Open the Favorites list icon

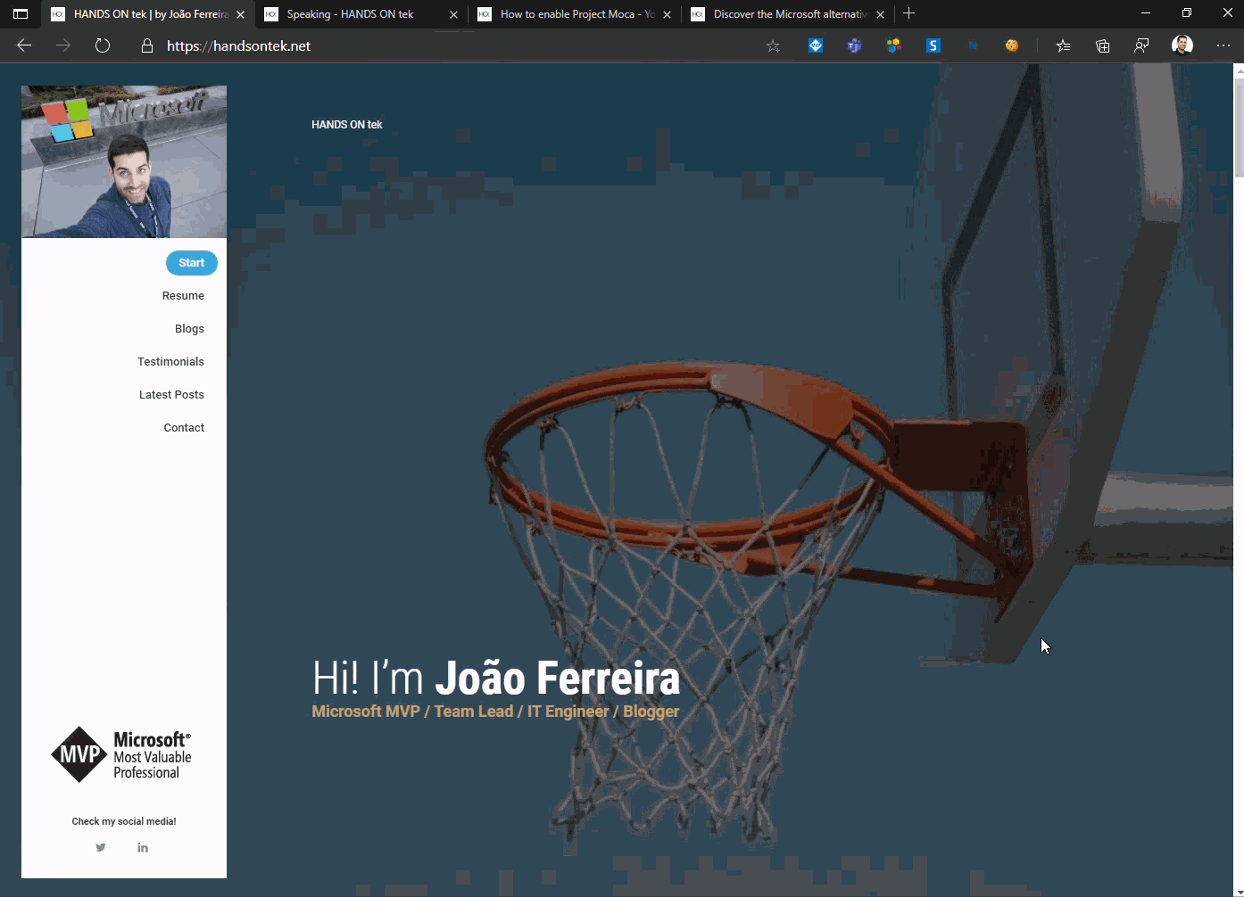(1063, 46)
